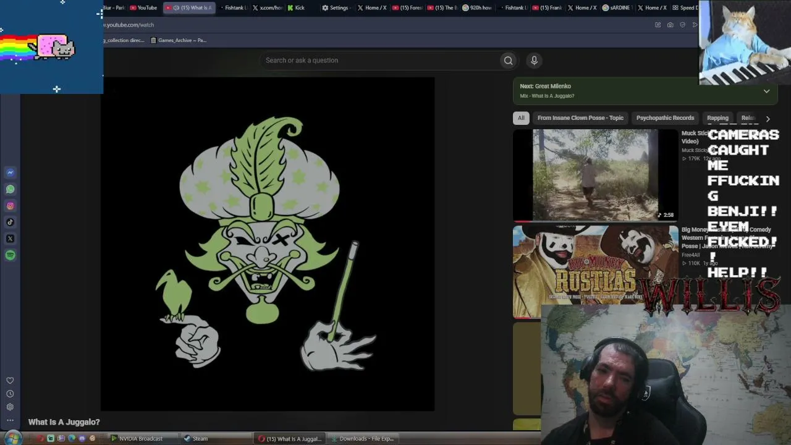791x445 pixels.
Task: Switch to the (15) Forest browser tab
Action: click(x=407, y=8)
